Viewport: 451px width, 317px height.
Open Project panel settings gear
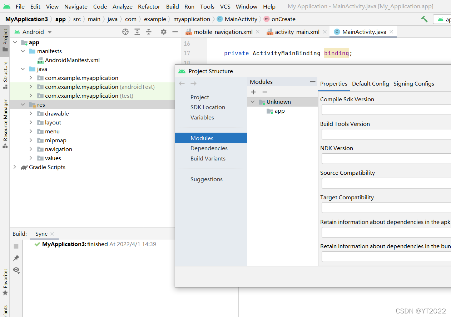coord(164,32)
